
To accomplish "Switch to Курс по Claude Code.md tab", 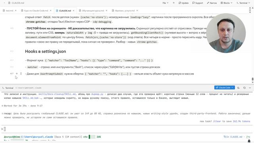I will [35, 11].
